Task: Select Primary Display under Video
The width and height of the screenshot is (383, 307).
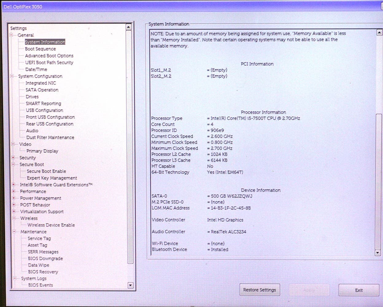Action: point(42,151)
